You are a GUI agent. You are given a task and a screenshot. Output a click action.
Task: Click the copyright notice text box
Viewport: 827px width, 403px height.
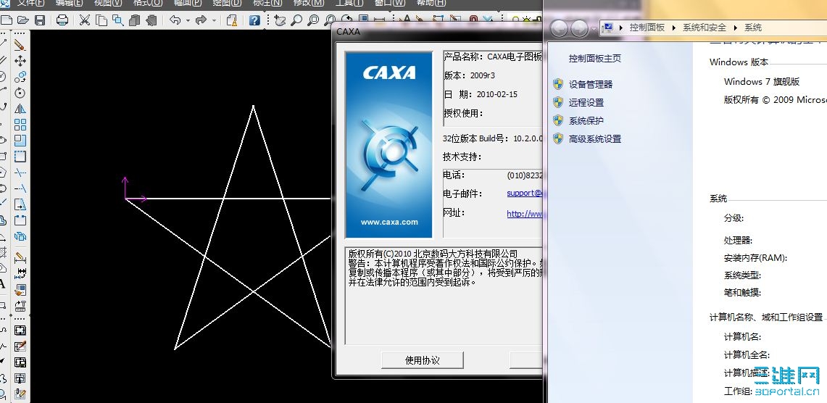[x=444, y=296]
